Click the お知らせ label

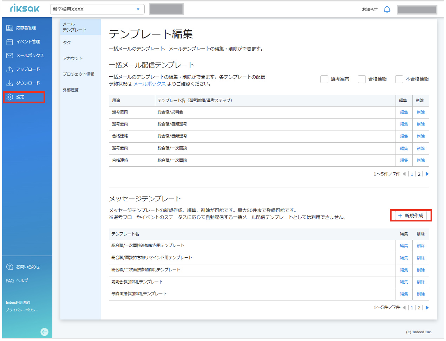click(370, 9)
